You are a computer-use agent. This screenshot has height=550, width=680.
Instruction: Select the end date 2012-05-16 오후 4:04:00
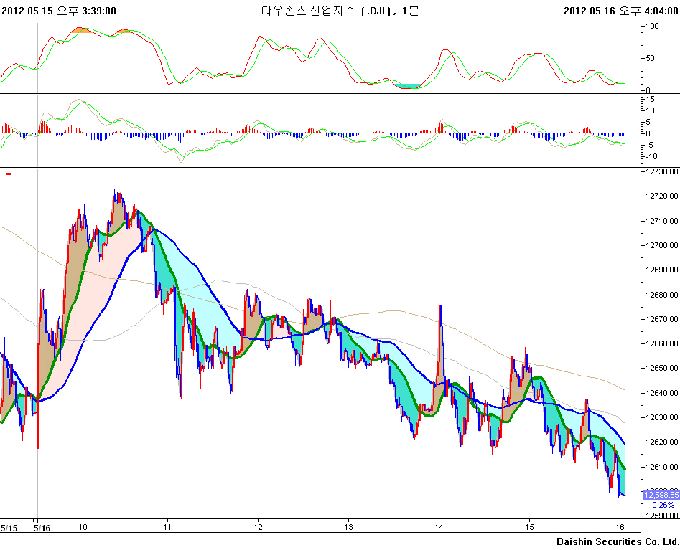click(620, 10)
